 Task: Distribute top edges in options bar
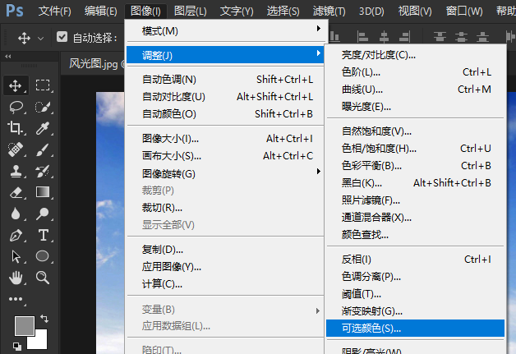click(x=440, y=37)
